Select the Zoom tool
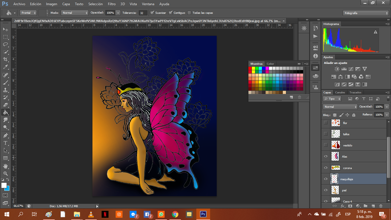The image size is (391, 220). [x=5, y=173]
